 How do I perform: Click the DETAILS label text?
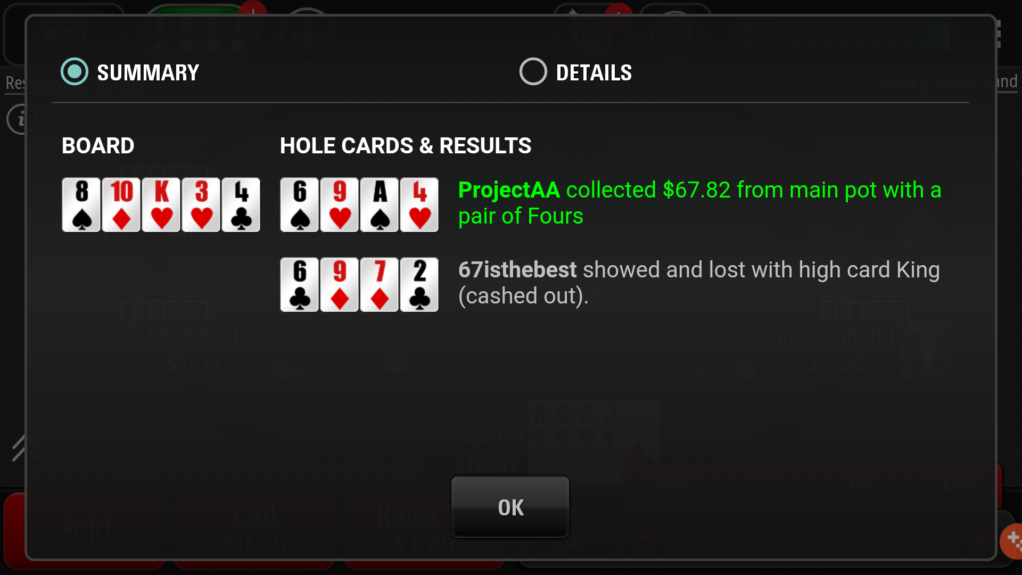(594, 73)
